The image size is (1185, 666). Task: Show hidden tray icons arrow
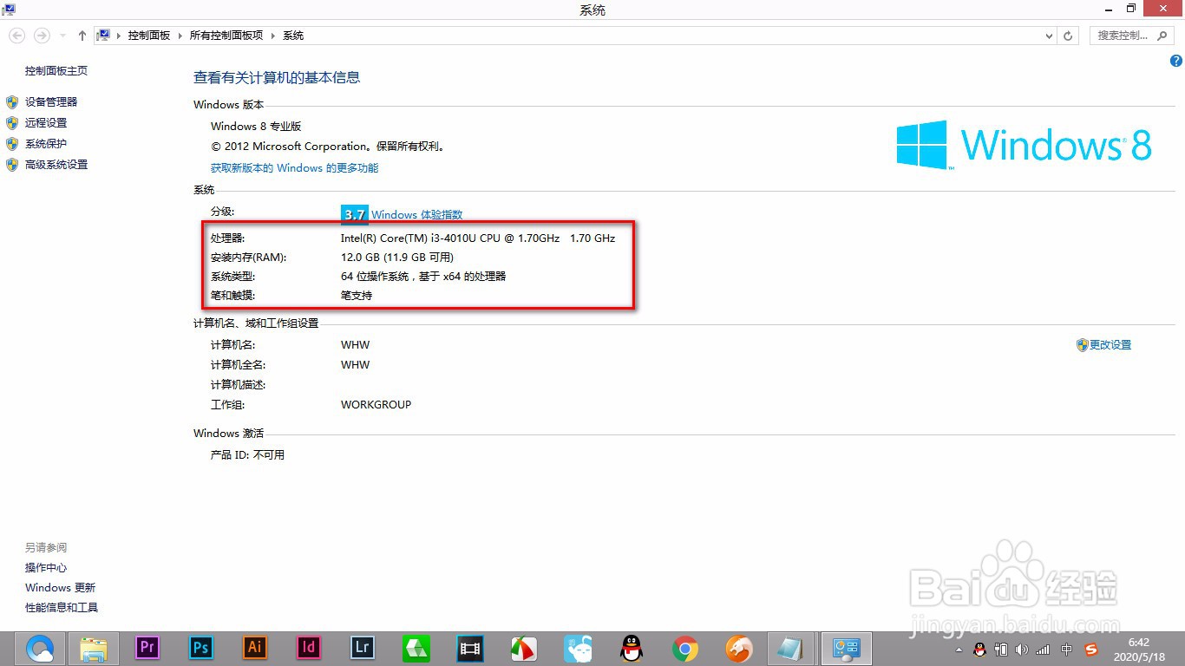(959, 649)
